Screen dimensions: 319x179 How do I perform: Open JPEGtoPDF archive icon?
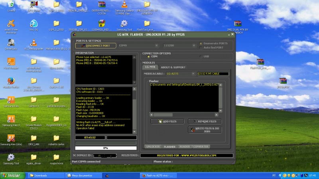click(283, 82)
